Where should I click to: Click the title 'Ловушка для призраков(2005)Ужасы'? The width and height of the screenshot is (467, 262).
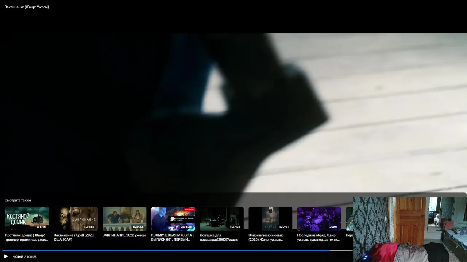(x=219, y=237)
